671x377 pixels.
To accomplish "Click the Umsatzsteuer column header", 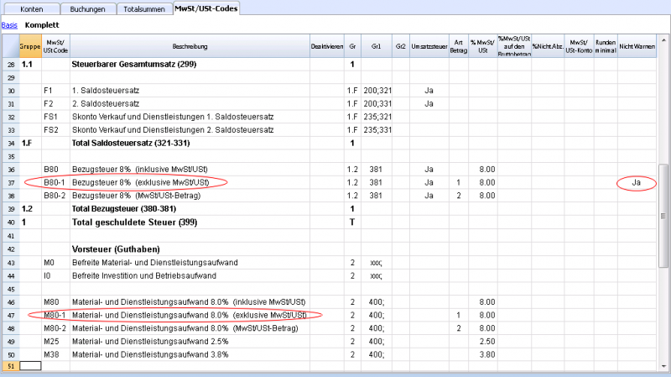I will tap(429, 46).
